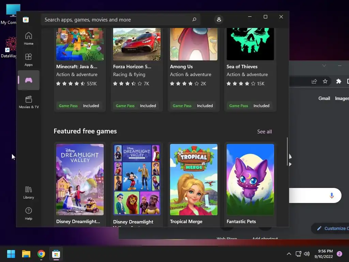Select DataWag desktop shortcut icon

9,47
